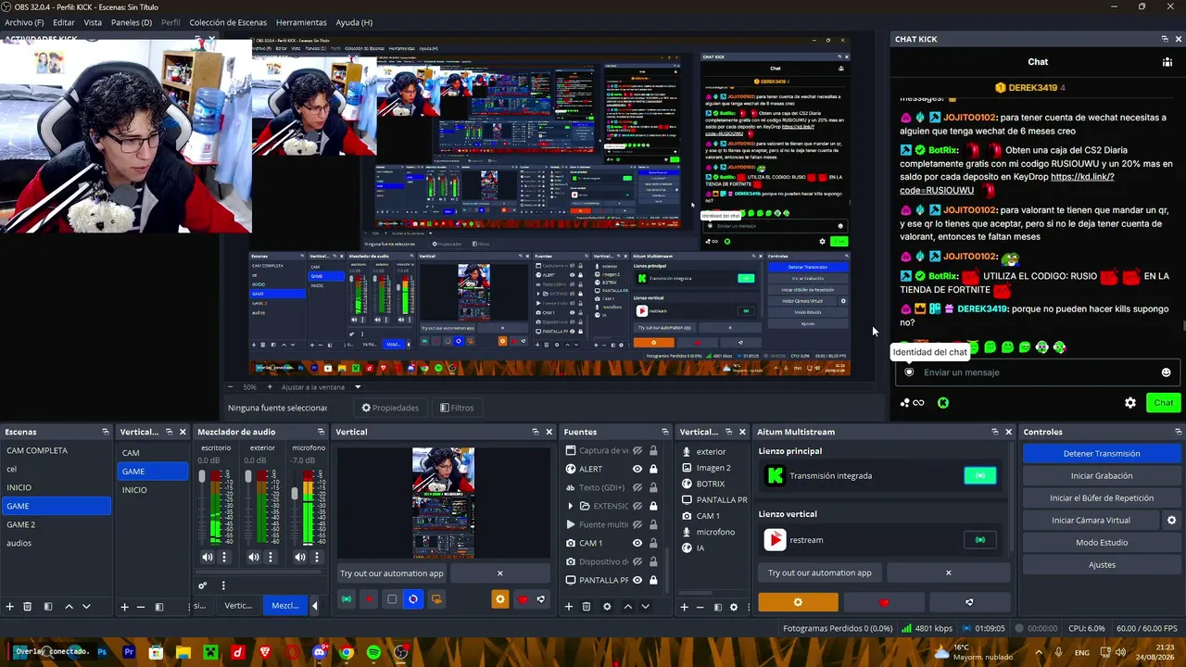
Task: Open Discord from the taskbar
Action: (x=320, y=652)
